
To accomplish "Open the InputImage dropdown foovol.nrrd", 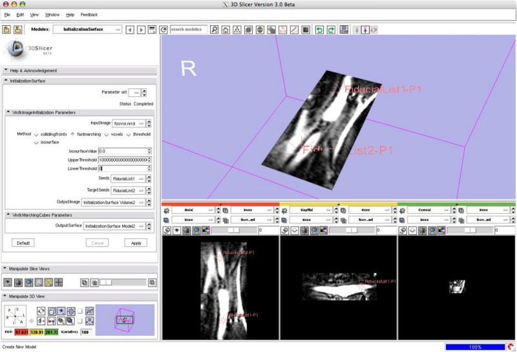I will click(x=129, y=123).
